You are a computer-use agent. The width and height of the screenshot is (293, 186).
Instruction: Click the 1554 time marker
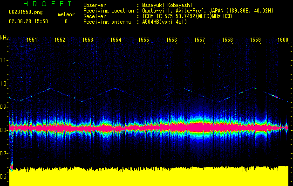(x=116, y=40)
